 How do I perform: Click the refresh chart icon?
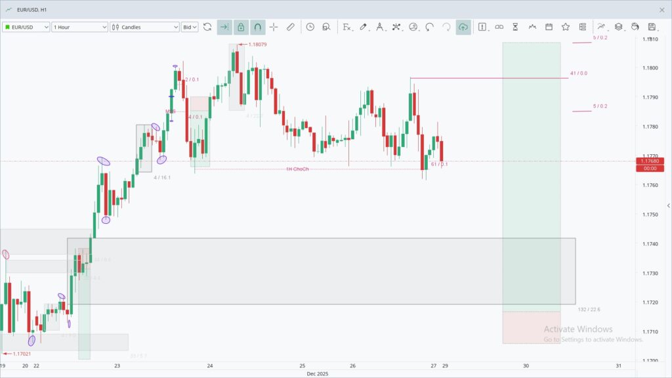tap(207, 27)
